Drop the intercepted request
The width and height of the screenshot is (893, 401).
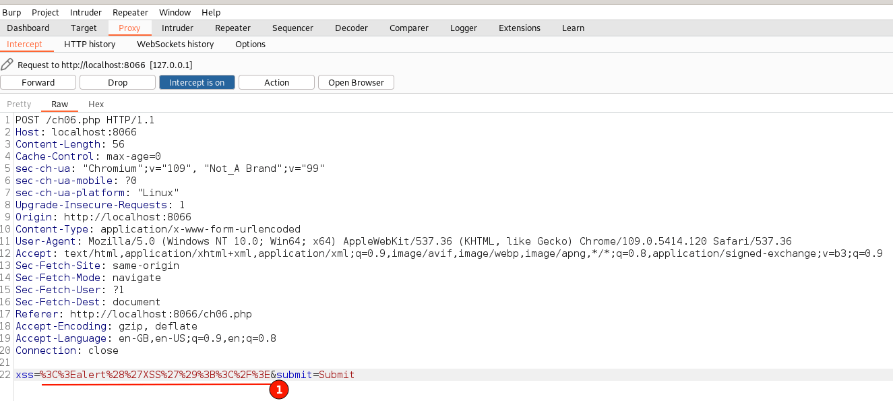click(117, 82)
